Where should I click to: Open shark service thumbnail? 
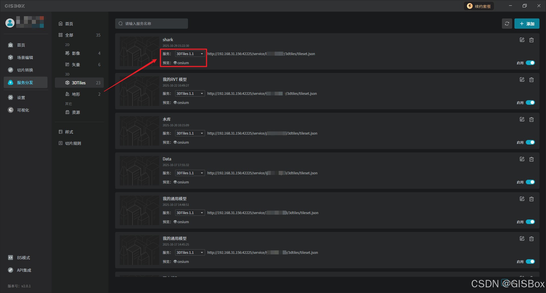tap(139, 51)
